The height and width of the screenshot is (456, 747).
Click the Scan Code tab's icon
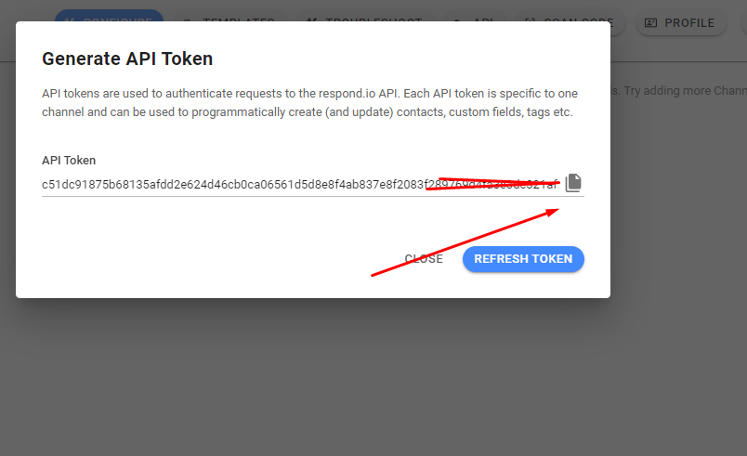coord(530,20)
